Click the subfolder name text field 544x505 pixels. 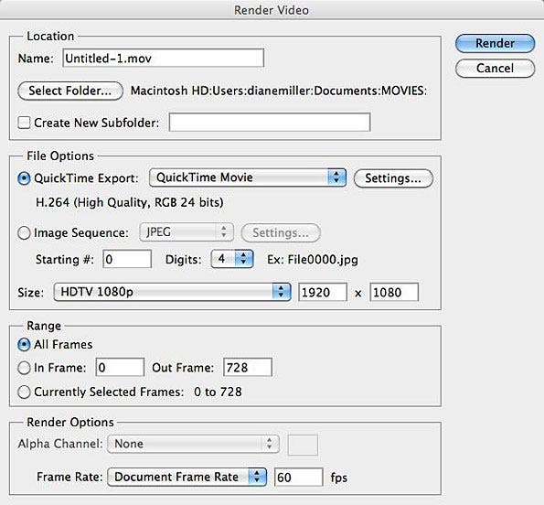point(270,123)
